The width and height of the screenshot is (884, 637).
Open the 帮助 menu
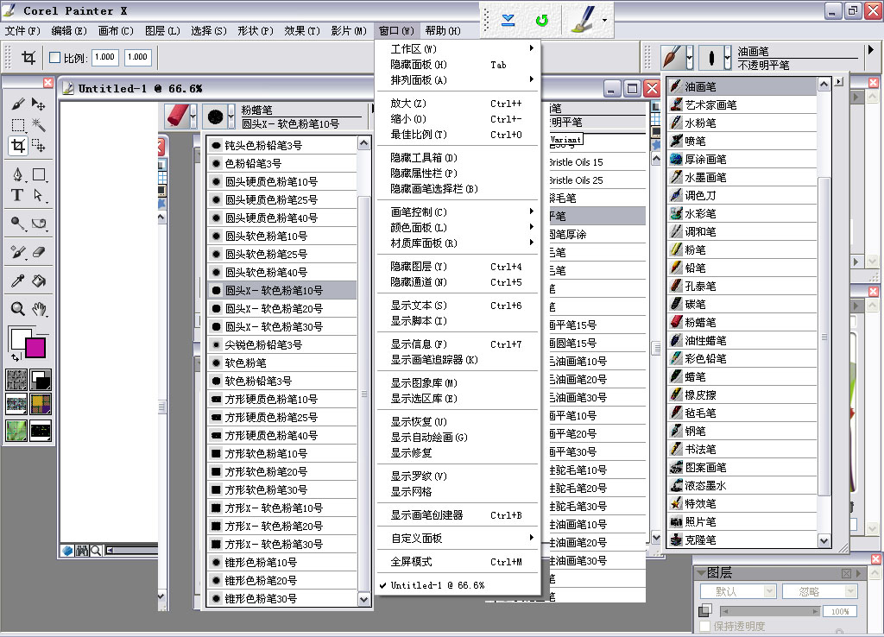(443, 30)
